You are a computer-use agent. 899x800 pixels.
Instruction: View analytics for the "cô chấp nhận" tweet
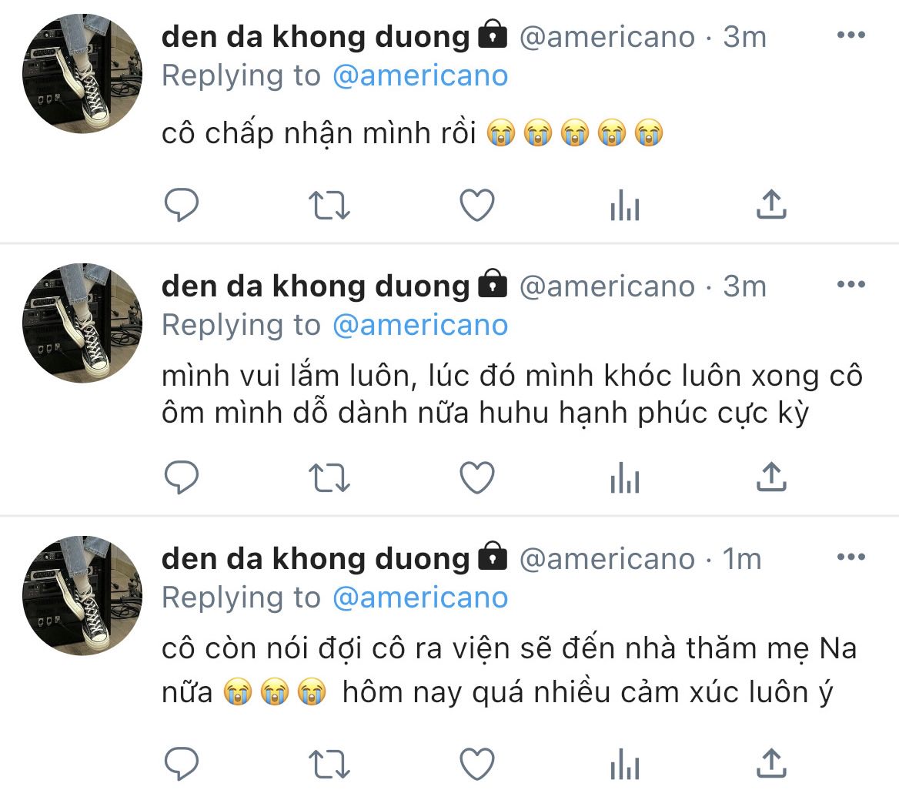point(624,206)
